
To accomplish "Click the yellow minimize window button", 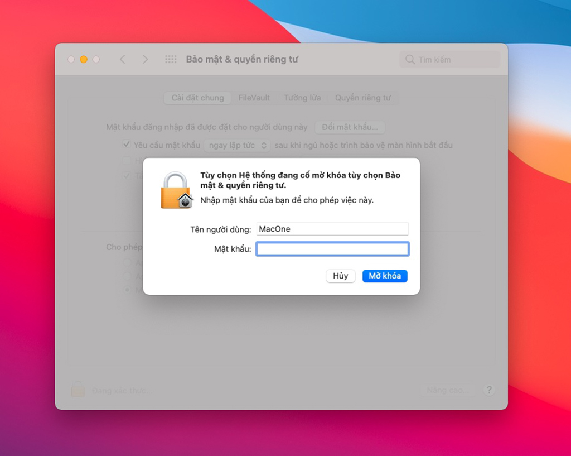I will (x=84, y=59).
